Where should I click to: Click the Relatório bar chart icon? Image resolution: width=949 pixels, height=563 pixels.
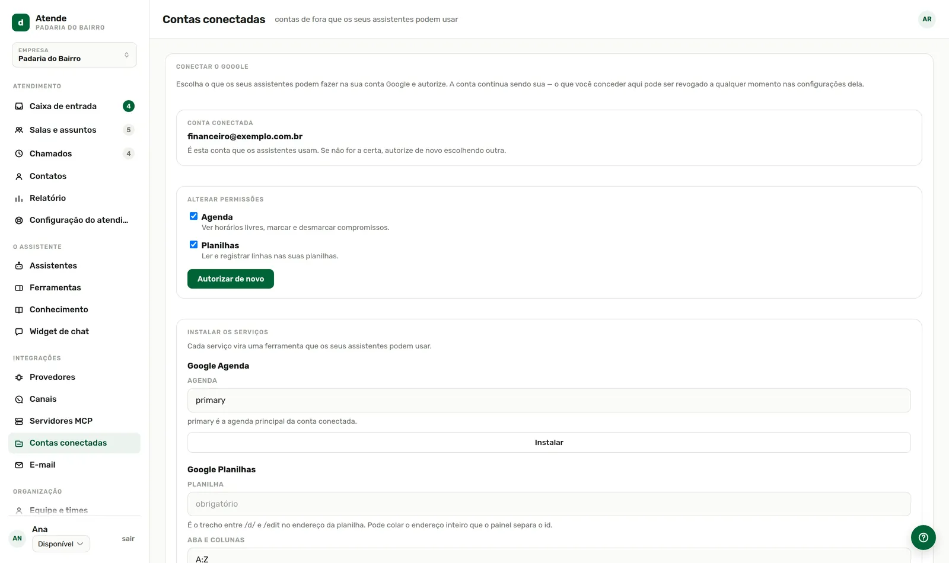(19, 198)
